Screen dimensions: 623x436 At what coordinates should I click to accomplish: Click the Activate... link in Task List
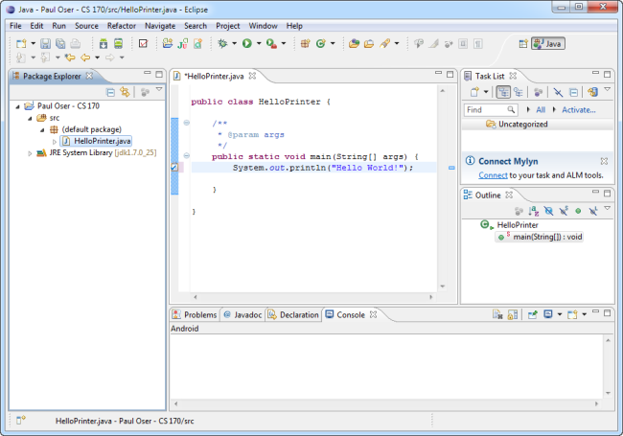[578, 110]
